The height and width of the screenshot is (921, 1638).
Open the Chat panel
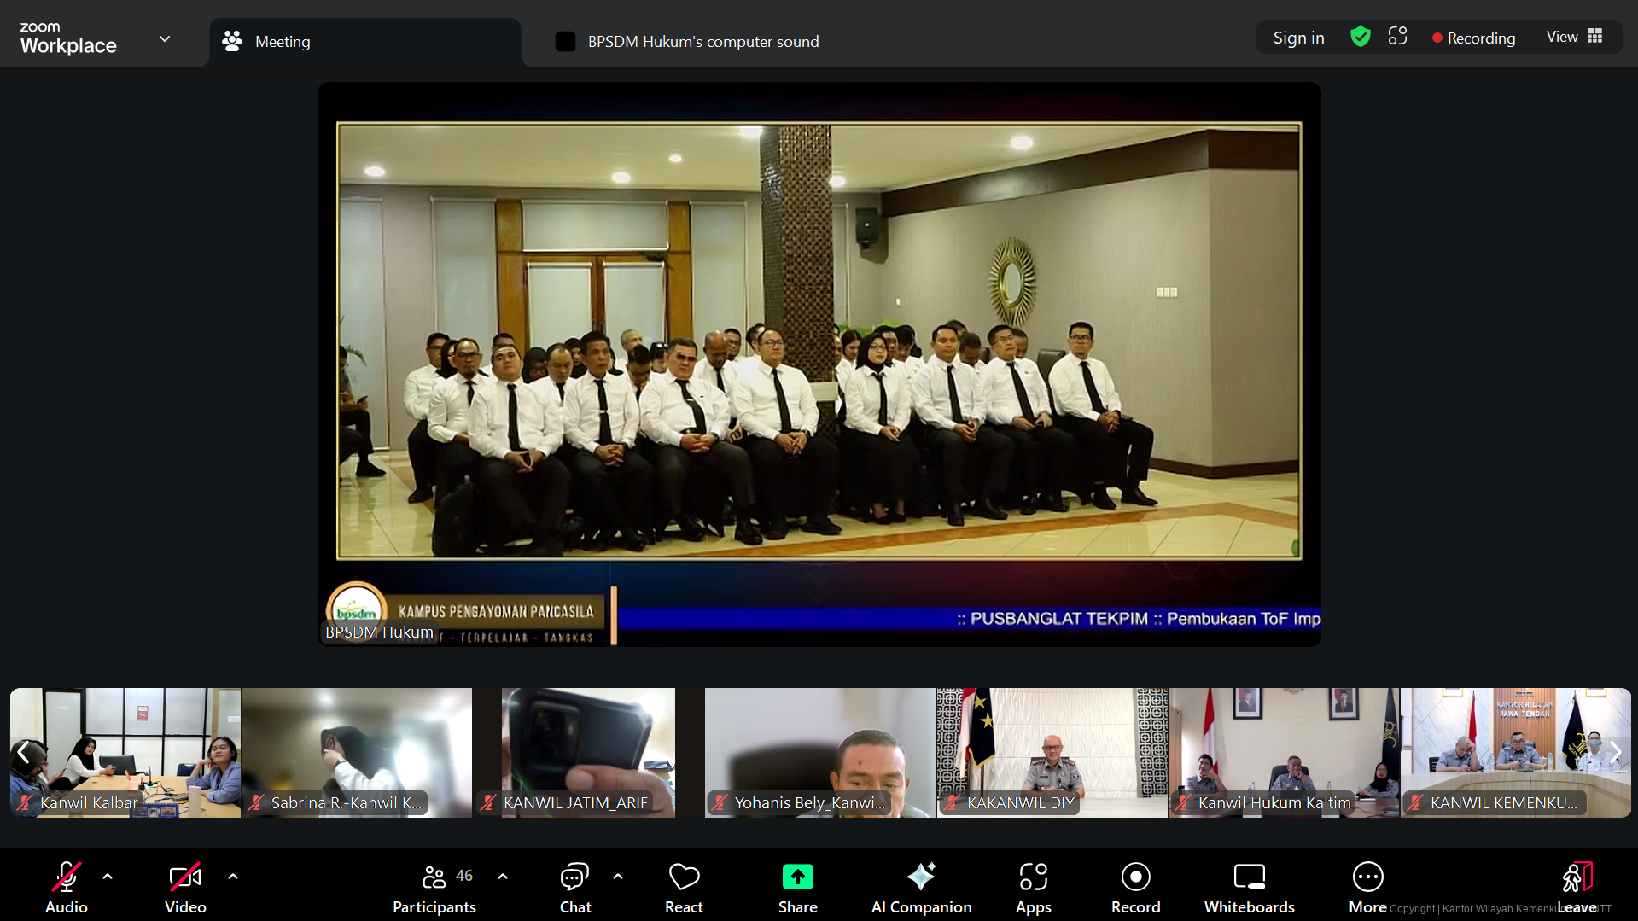574,888
